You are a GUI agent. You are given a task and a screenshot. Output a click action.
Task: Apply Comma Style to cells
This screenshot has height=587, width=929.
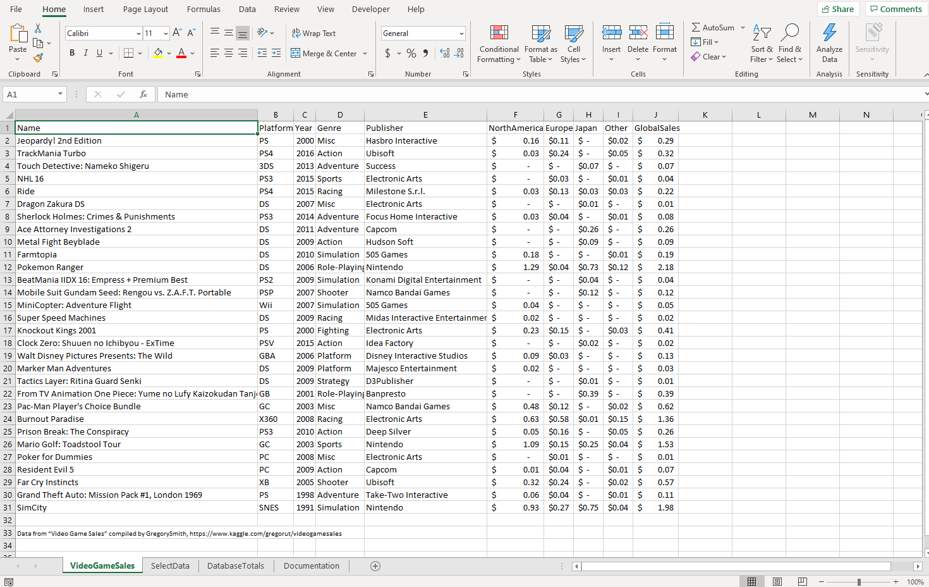[x=425, y=53]
